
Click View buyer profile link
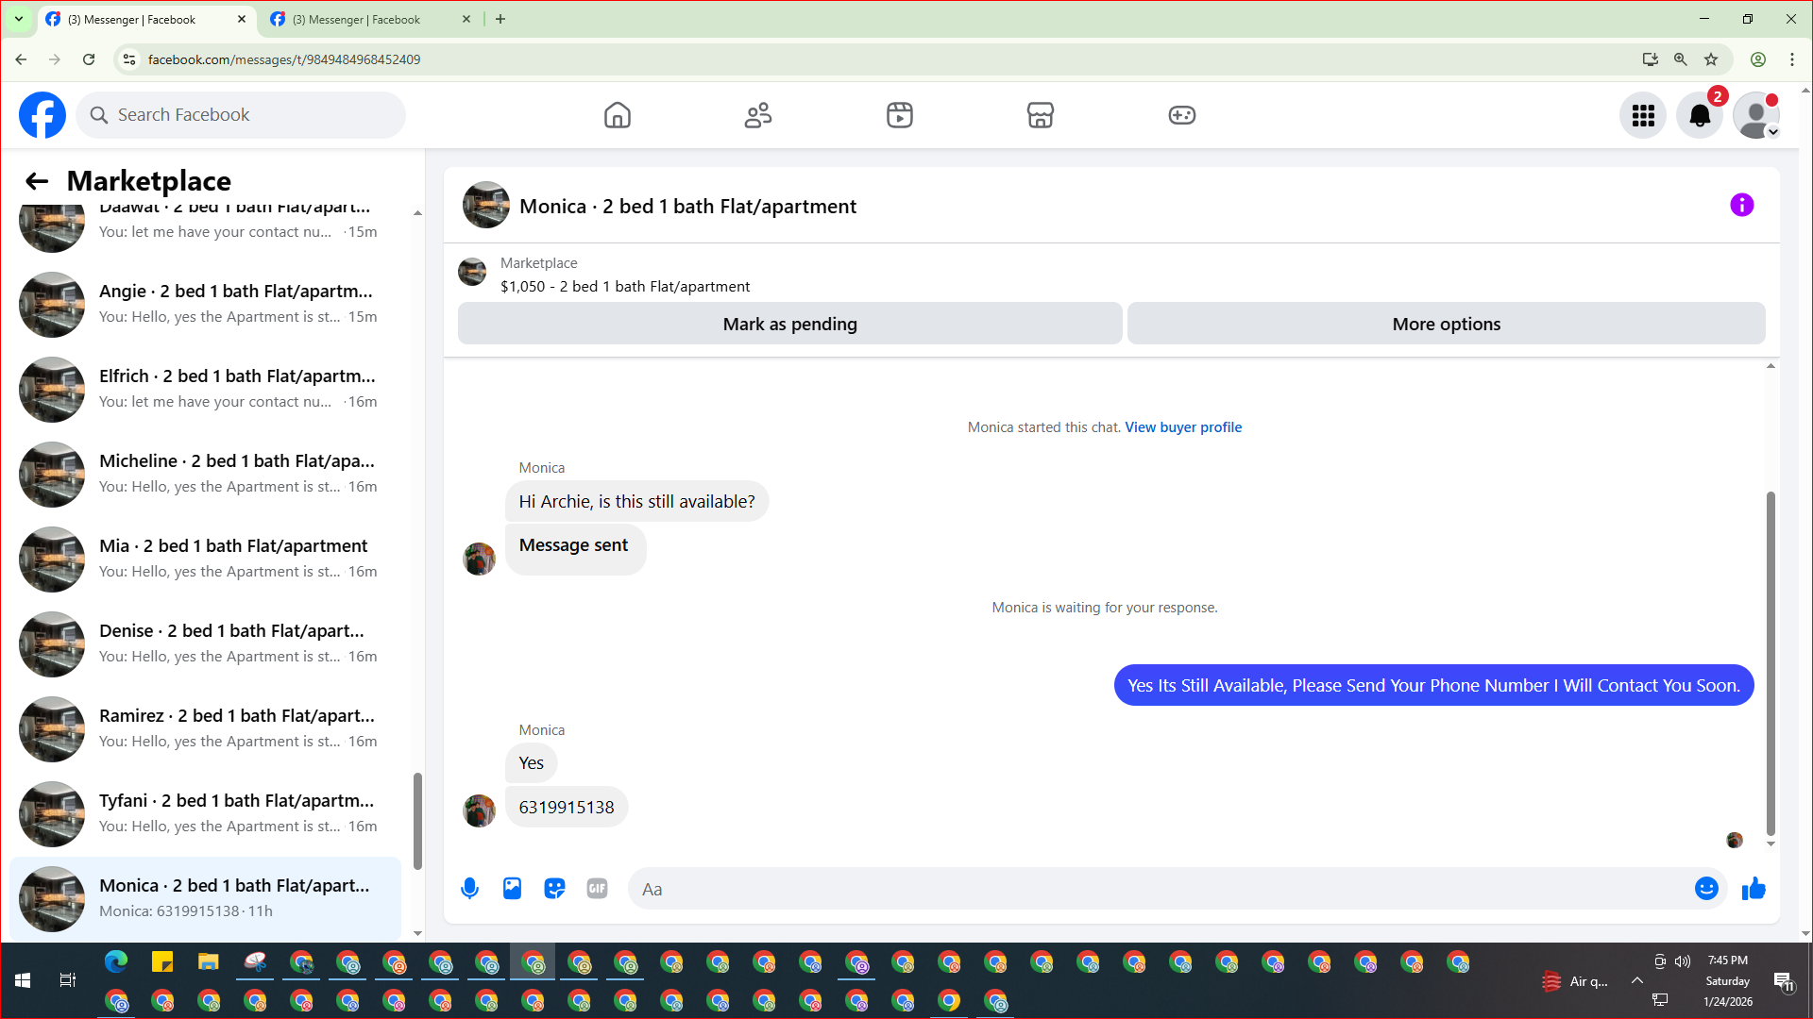1183,427
